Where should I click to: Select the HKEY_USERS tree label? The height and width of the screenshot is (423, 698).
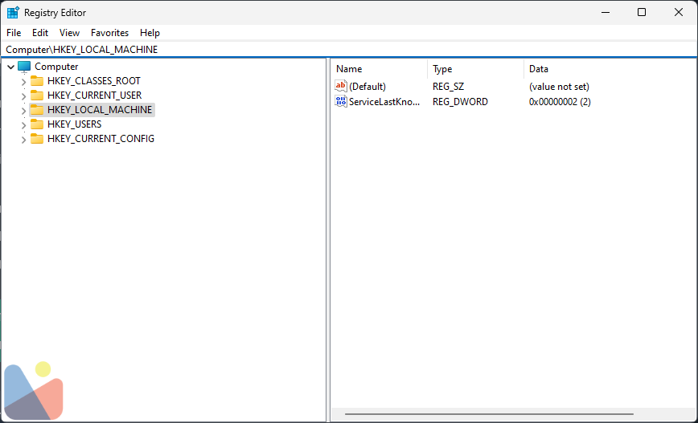click(x=74, y=124)
